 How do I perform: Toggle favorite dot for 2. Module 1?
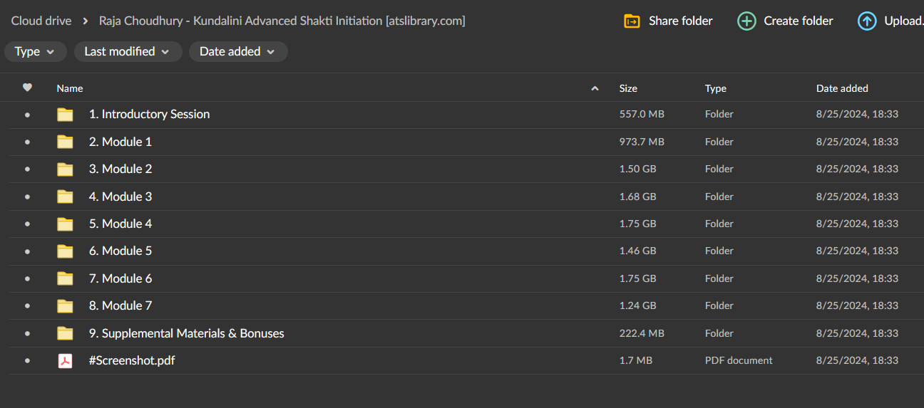pos(27,142)
